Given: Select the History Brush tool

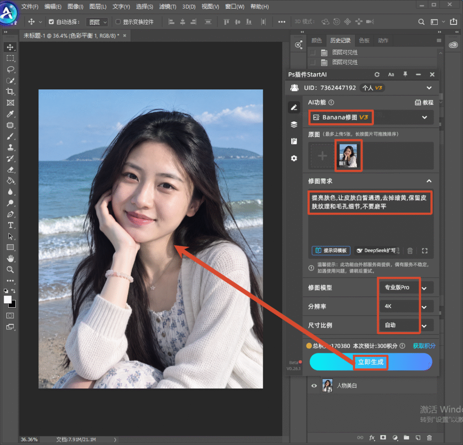Looking at the screenshot, I should click(x=10, y=159).
